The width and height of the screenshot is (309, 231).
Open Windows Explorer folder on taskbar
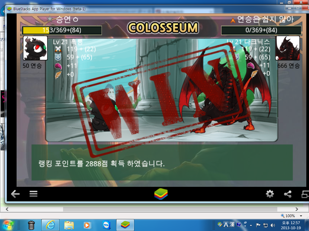coord(69,225)
